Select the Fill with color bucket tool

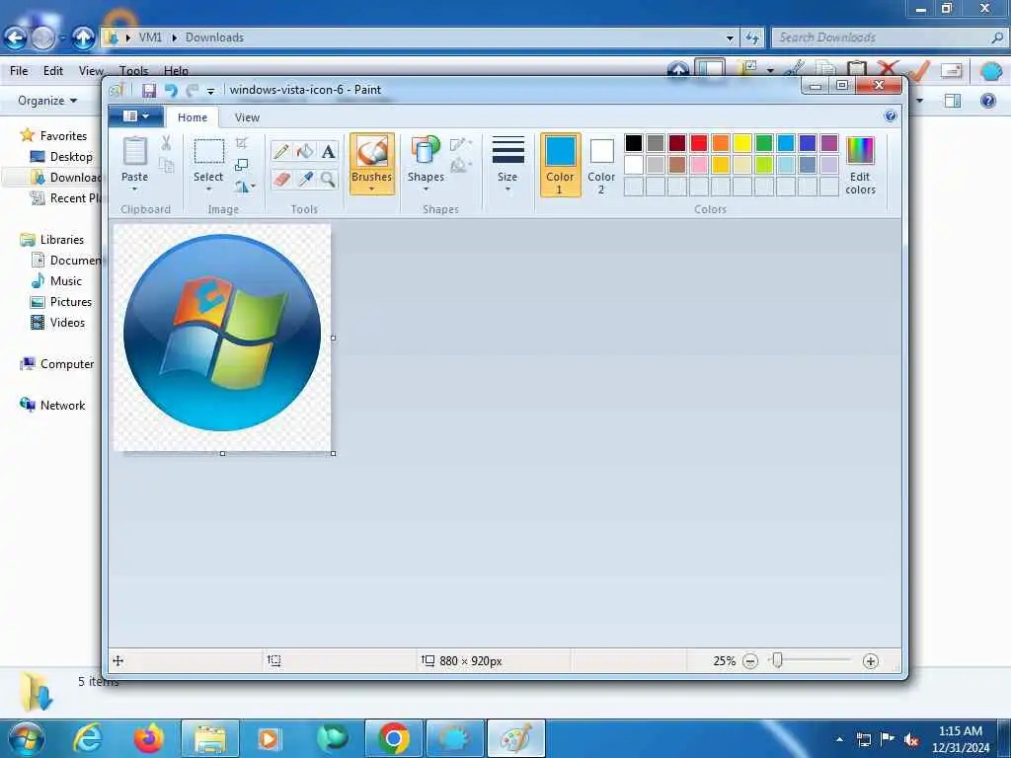(x=304, y=151)
